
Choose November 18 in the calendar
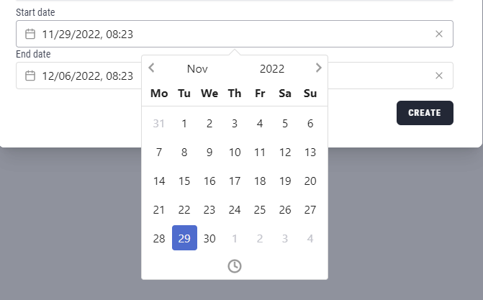pos(260,181)
